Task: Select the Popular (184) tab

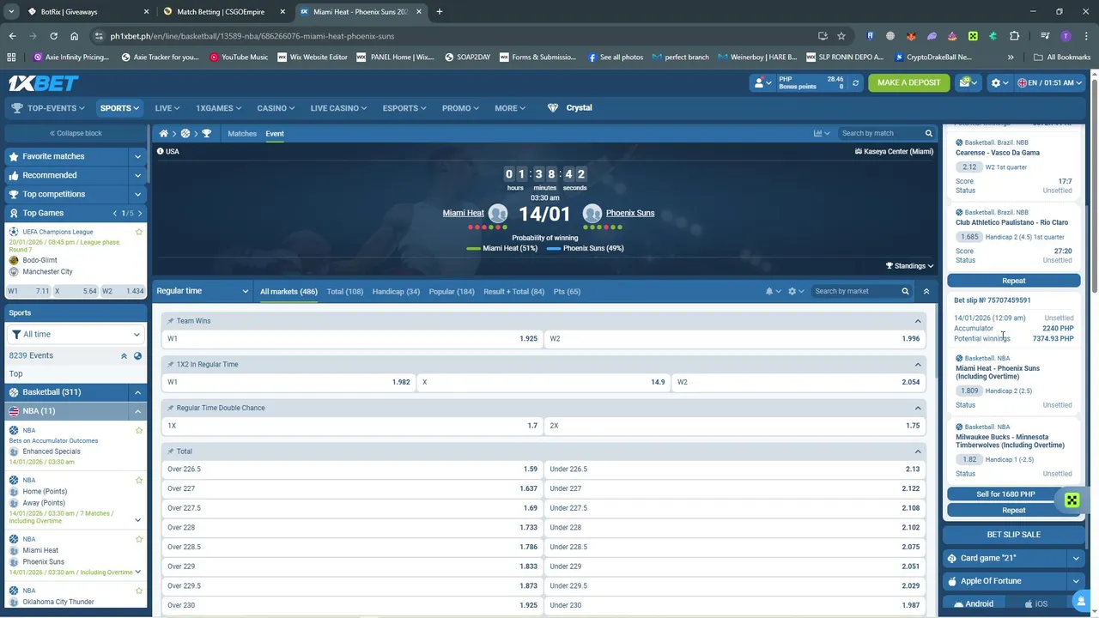Action: [452, 292]
